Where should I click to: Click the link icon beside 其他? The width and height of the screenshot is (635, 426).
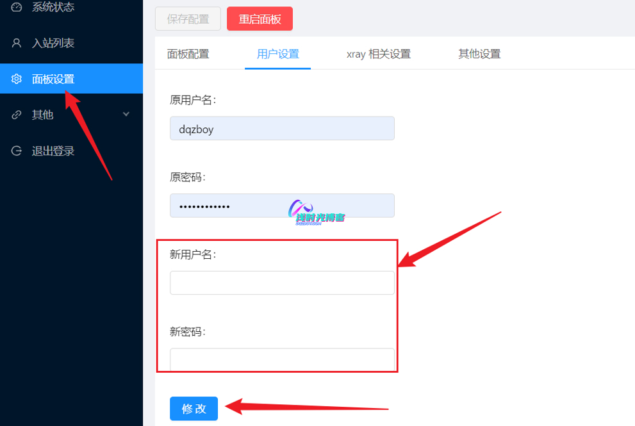16,115
